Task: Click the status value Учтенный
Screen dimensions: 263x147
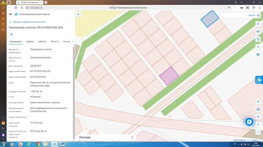Action: 35,97
